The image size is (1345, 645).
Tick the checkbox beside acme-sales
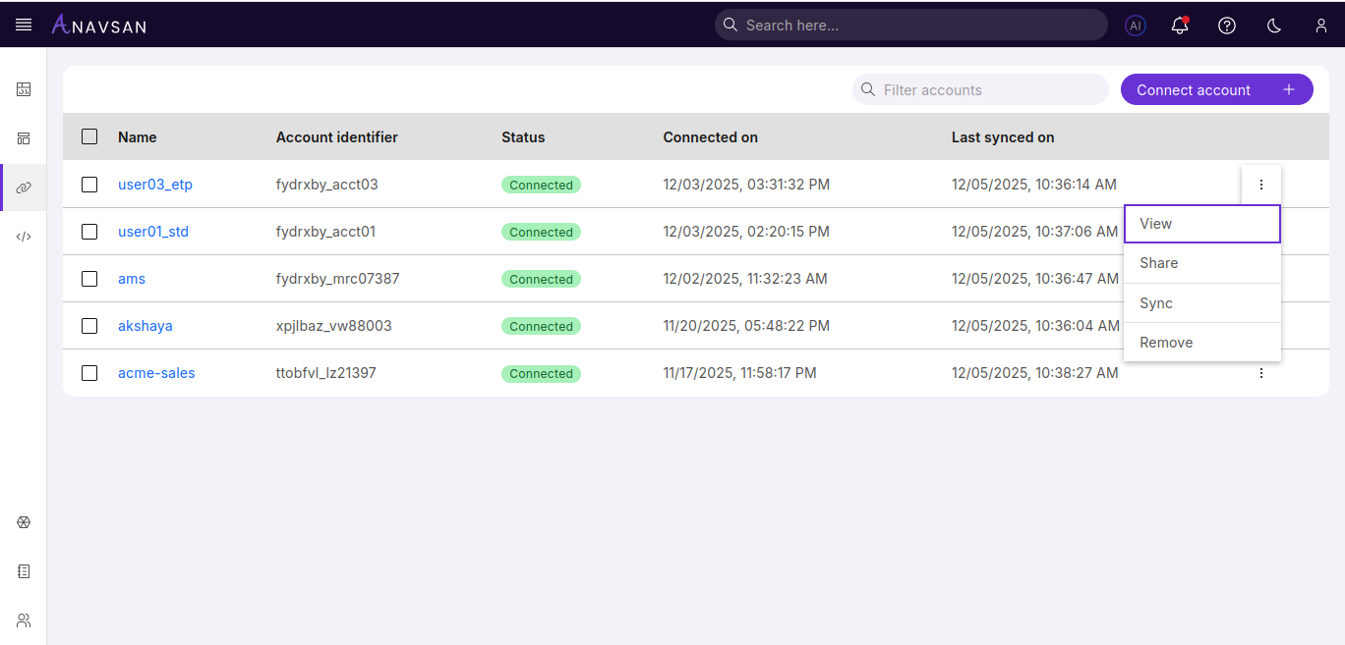[89, 373]
